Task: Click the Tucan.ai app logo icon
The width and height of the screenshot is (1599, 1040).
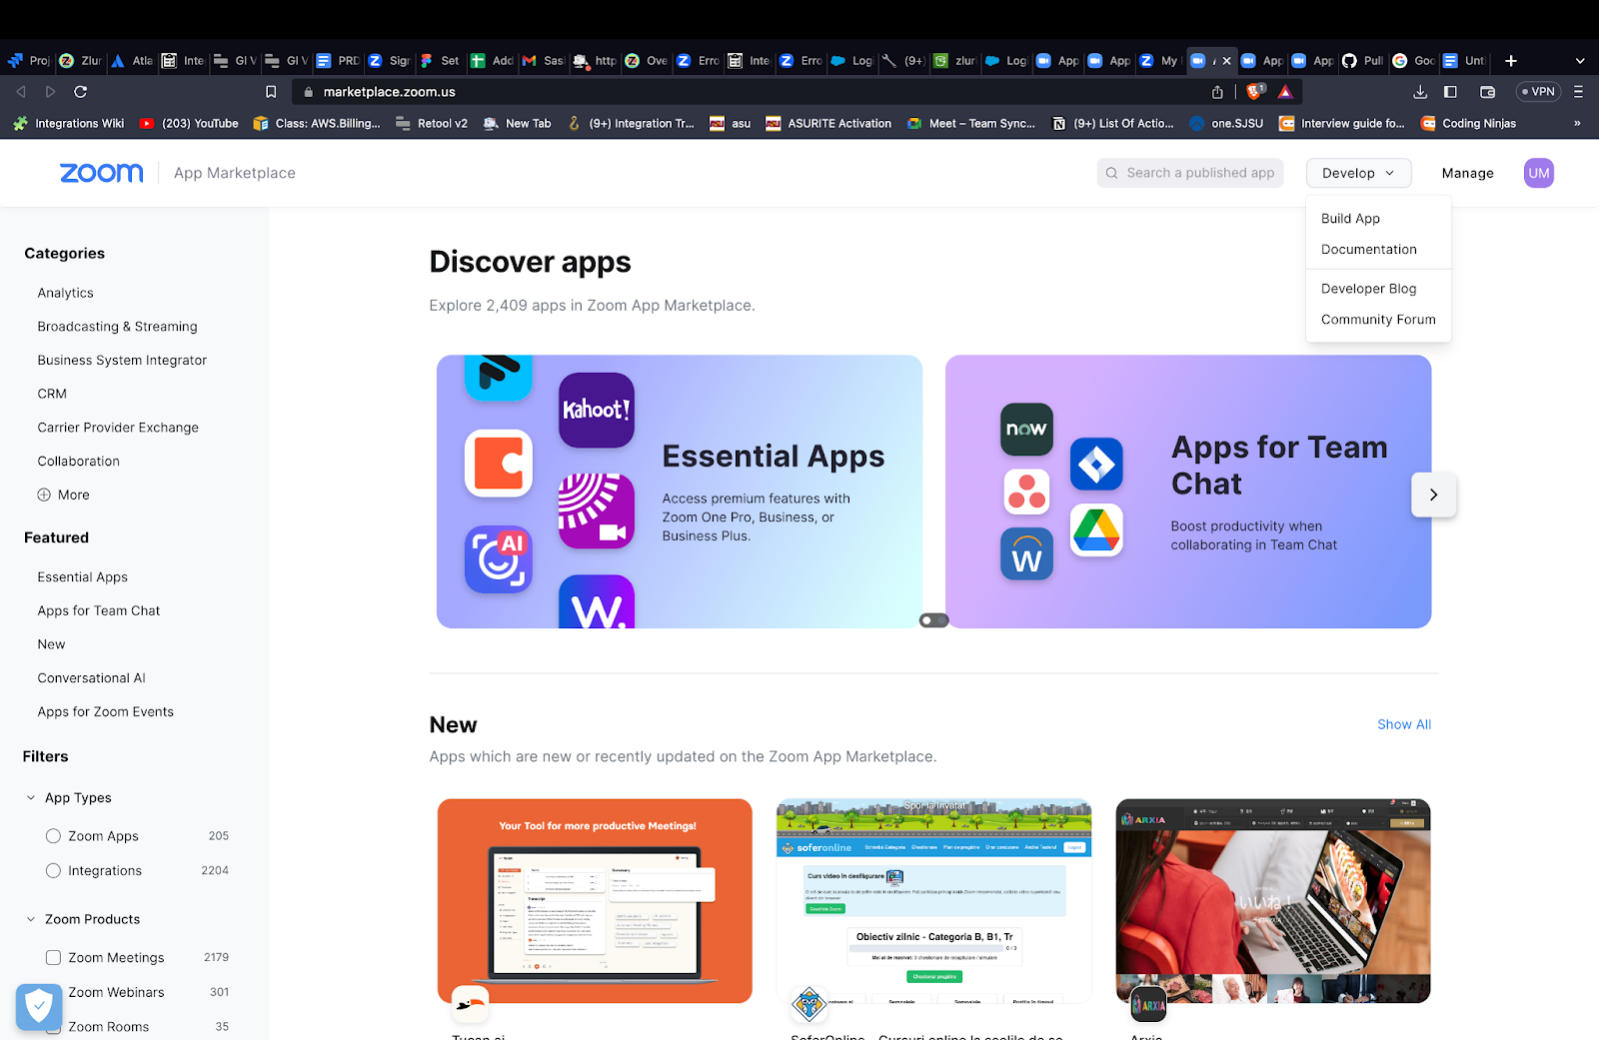Action: click(x=470, y=1003)
